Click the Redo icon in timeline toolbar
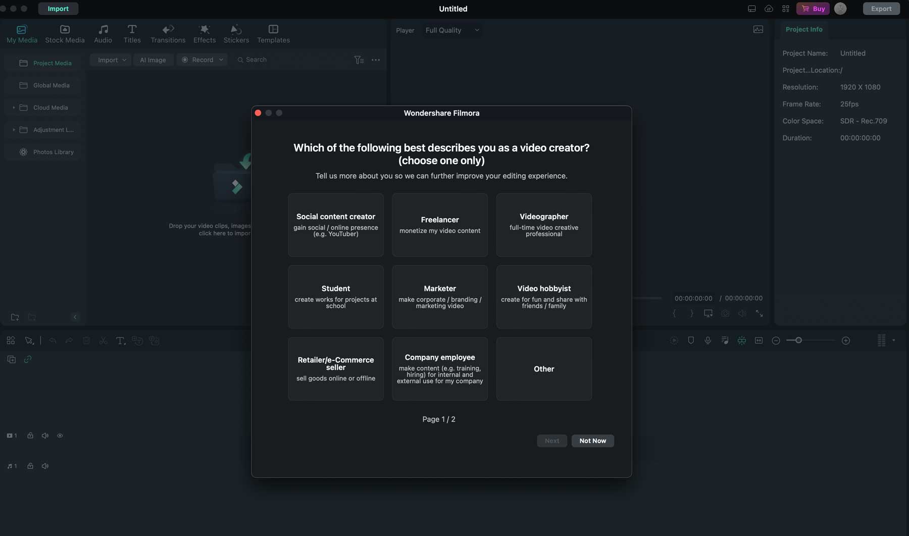 (x=69, y=341)
